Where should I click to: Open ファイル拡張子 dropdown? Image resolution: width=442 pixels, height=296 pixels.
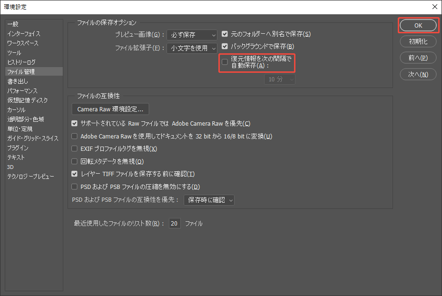[x=192, y=48]
